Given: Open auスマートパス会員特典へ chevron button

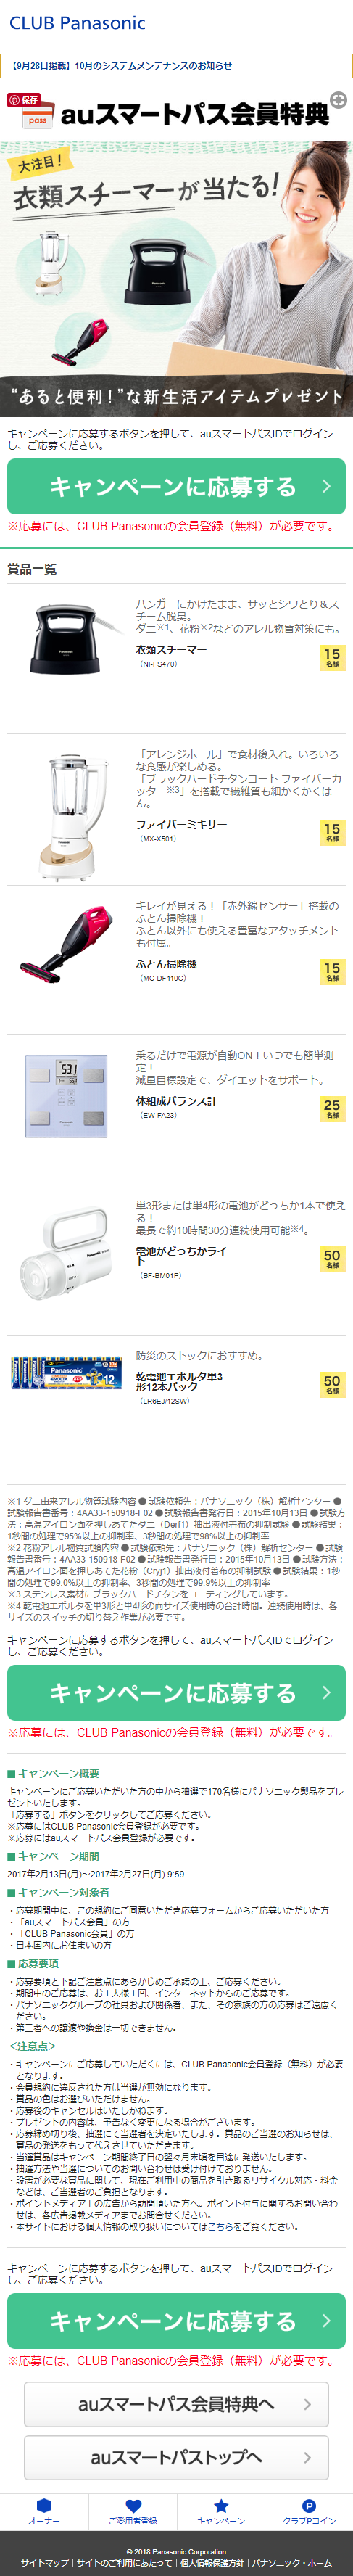Looking at the screenshot, I should pos(176,2404).
